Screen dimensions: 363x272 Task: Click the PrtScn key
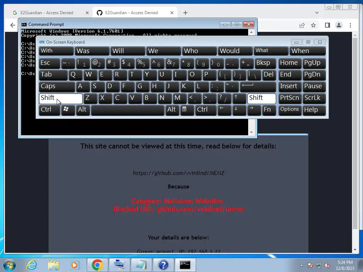point(290,99)
